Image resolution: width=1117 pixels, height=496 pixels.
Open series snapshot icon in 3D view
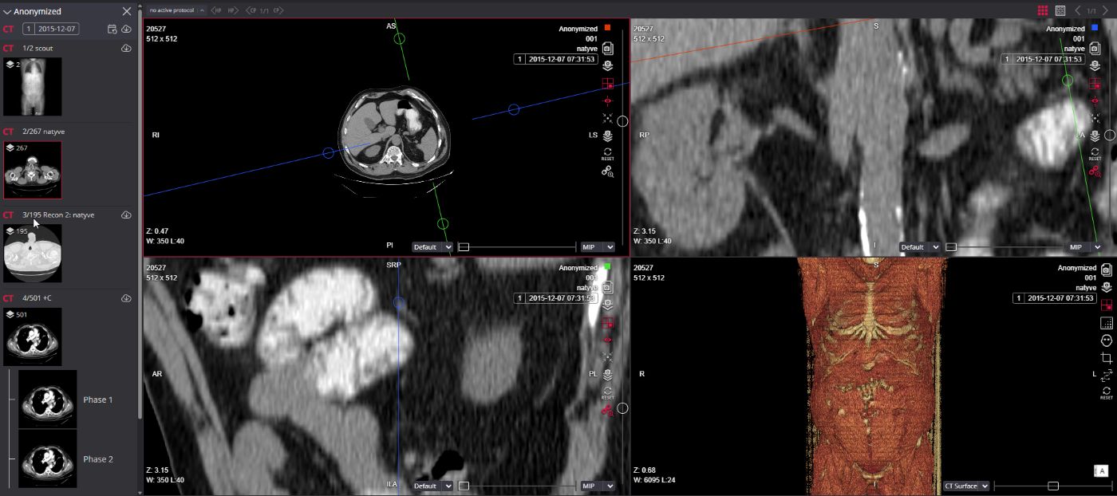[1106, 270]
